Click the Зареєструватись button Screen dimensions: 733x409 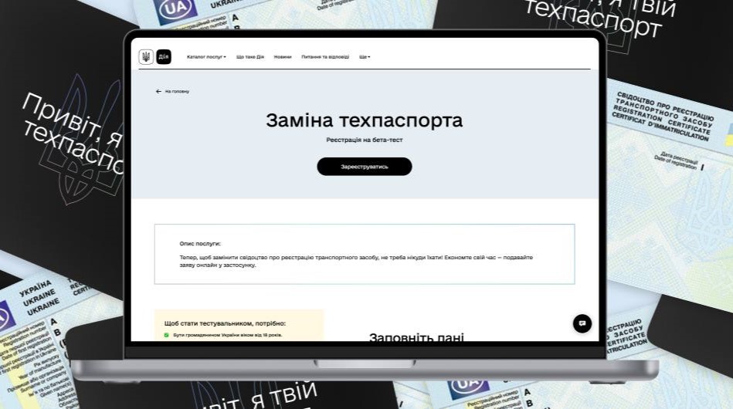(x=365, y=167)
